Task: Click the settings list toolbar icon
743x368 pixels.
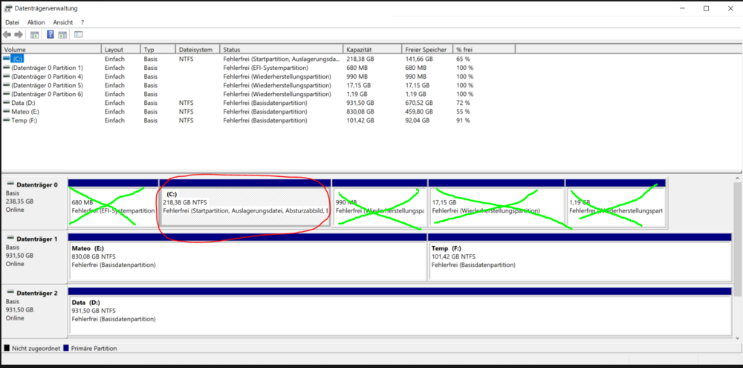Action: click(x=78, y=34)
